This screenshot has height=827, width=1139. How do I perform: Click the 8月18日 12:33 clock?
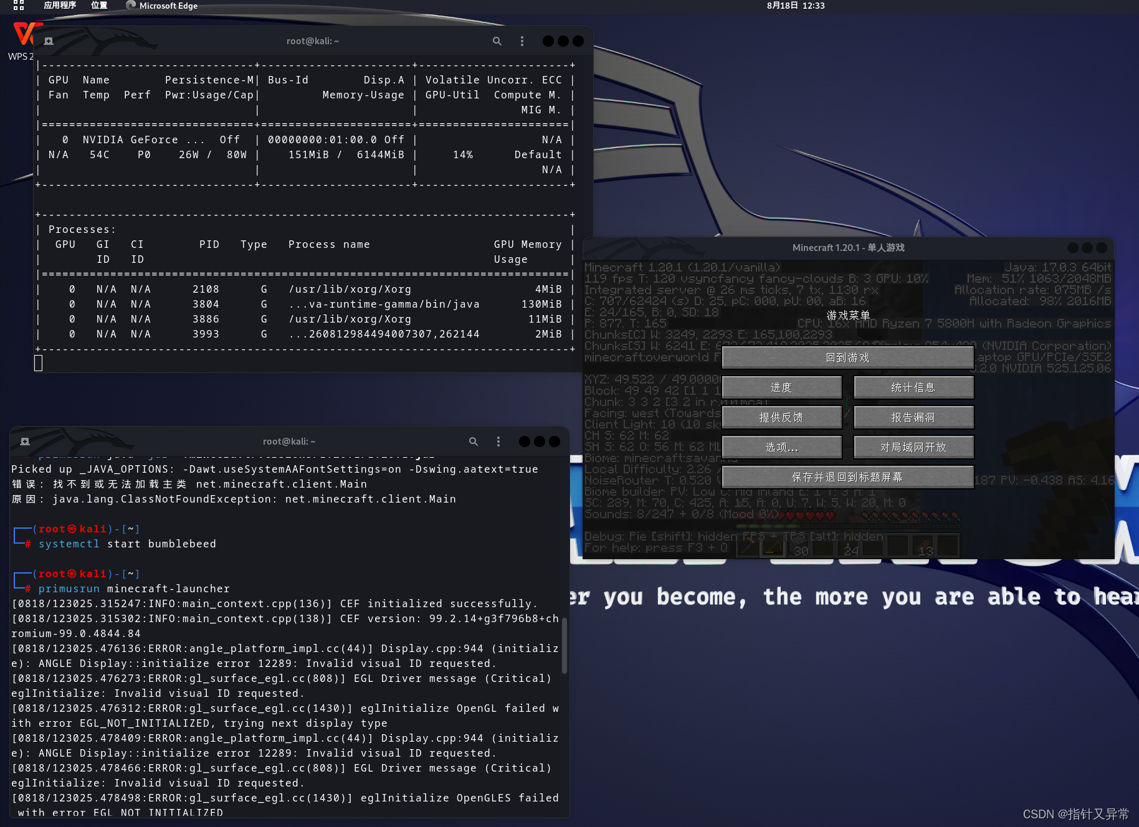tap(796, 6)
